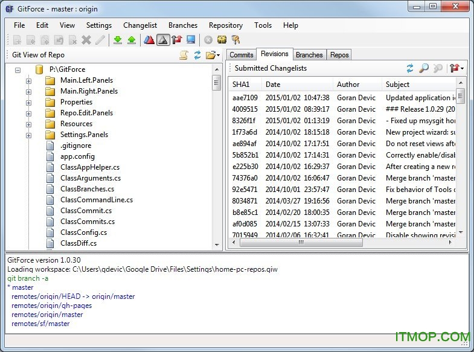Click the blue computer monitor toolbar icon

[191, 40]
